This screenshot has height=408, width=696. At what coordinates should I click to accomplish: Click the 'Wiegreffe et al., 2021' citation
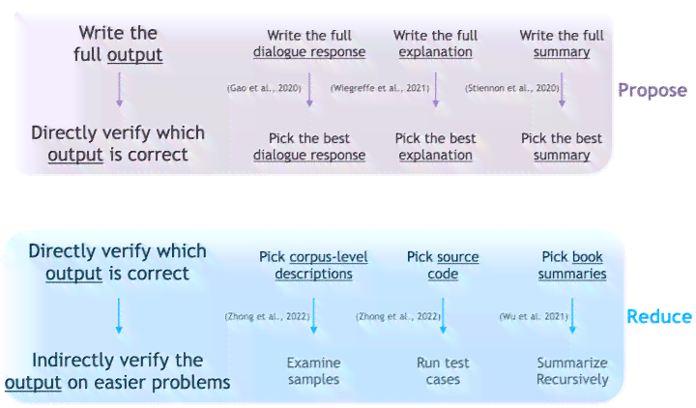click(x=380, y=88)
